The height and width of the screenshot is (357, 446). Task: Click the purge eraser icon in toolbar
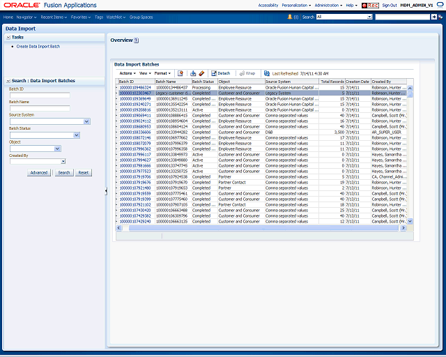click(x=201, y=73)
